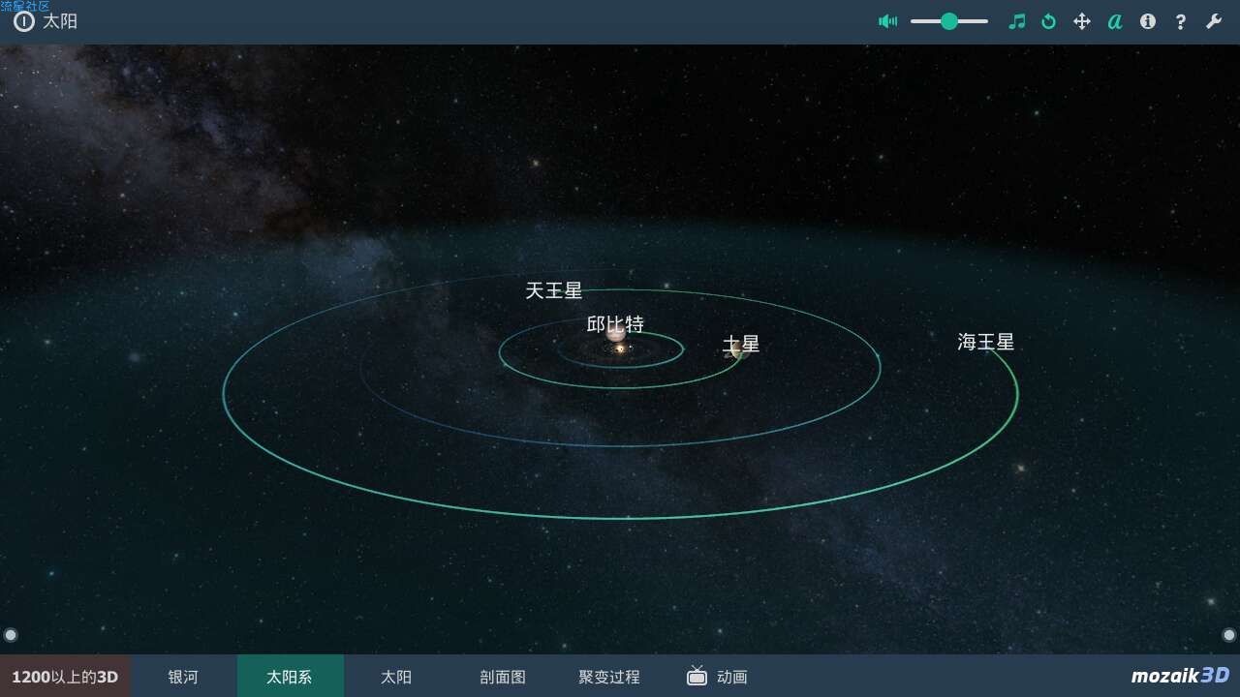The width and height of the screenshot is (1240, 697).
Task: Switch to the 银河 tab
Action: click(183, 677)
